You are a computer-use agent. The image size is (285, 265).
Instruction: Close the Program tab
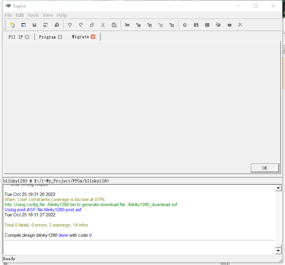pos(60,37)
